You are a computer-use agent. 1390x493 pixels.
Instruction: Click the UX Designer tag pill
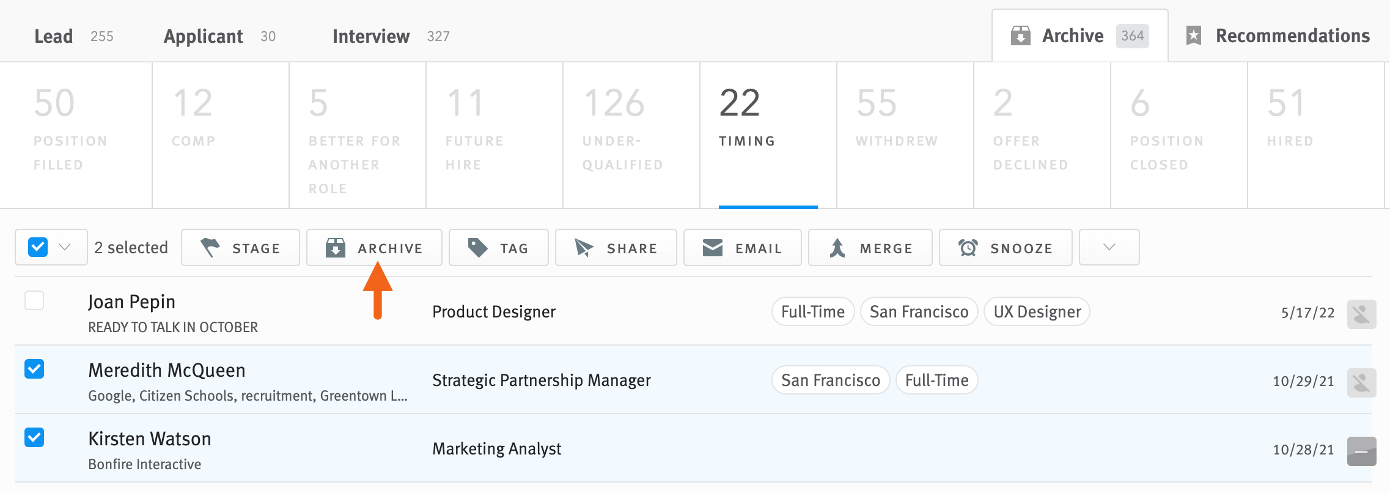click(1037, 312)
